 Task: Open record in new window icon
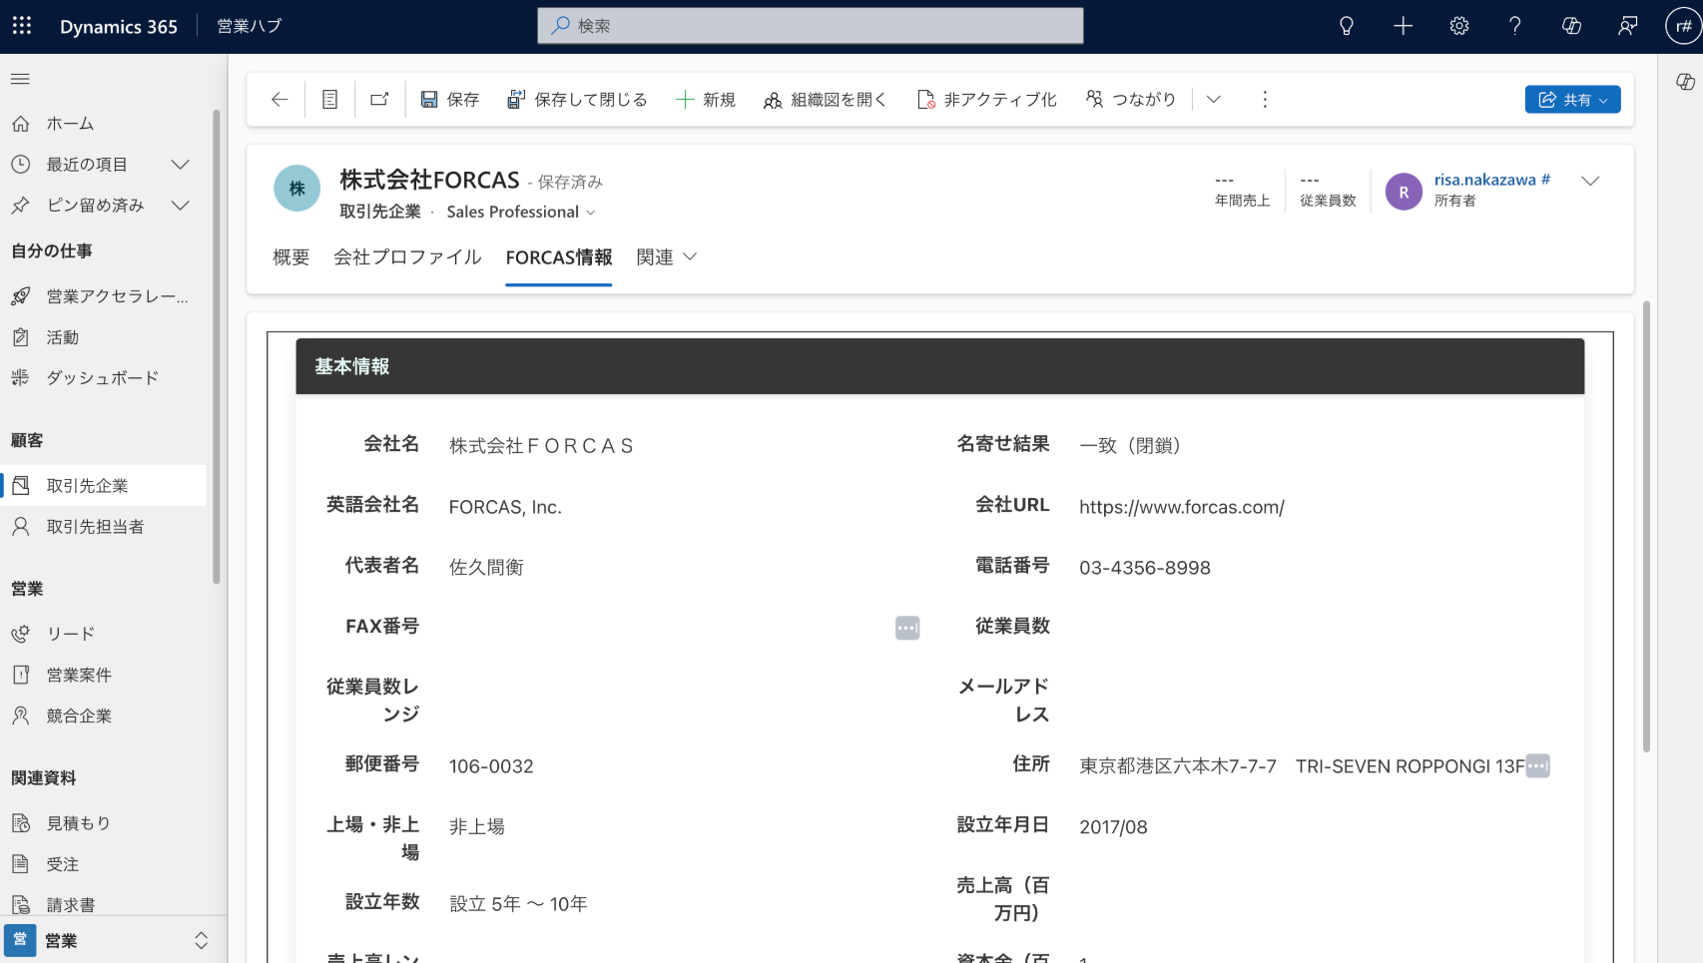379,100
